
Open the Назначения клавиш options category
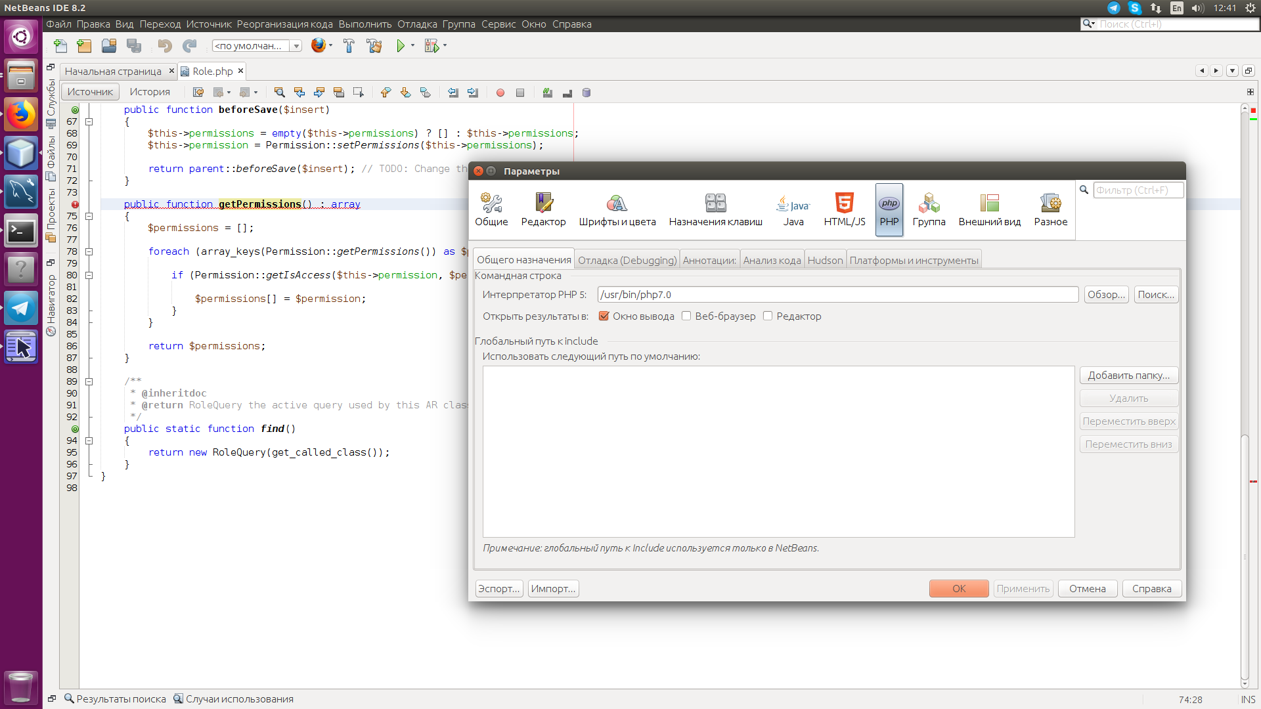click(x=715, y=210)
